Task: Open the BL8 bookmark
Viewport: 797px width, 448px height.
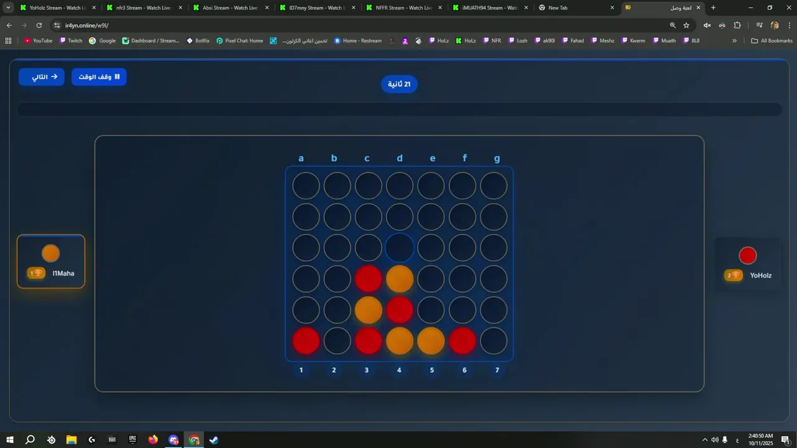Action: [691, 40]
